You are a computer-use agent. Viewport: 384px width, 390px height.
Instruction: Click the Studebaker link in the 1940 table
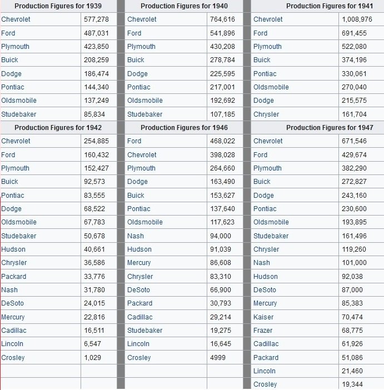pyautogui.click(x=144, y=114)
